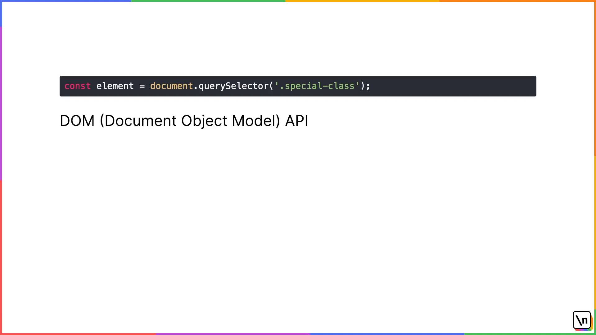Click the 'document' object in code
Image resolution: width=596 pixels, height=335 pixels.
pyautogui.click(x=172, y=86)
